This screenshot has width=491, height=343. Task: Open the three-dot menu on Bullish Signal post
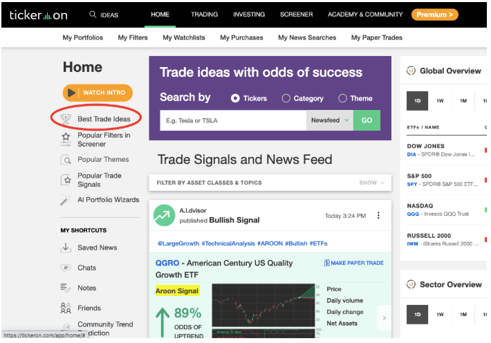coord(378,215)
